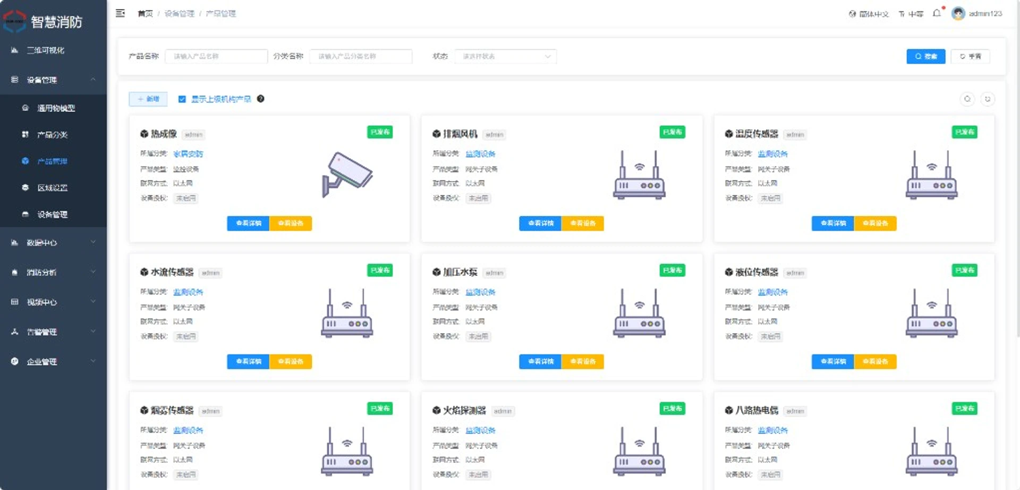Open the admin123 user avatar menu

(977, 13)
